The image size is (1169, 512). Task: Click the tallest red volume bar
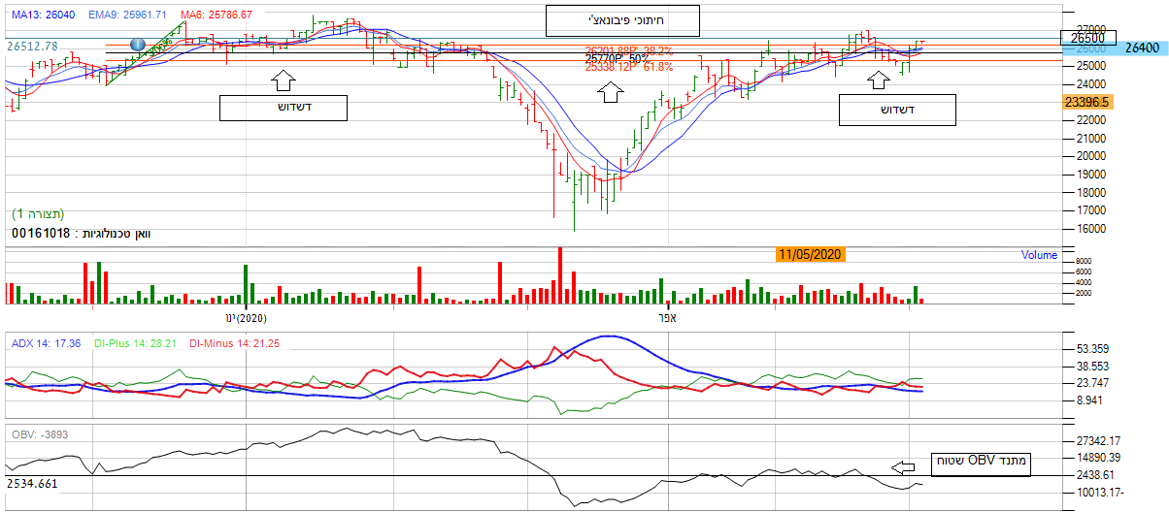pyautogui.click(x=559, y=275)
